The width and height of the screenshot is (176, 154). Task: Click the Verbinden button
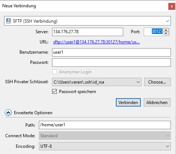click(x=128, y=103)
